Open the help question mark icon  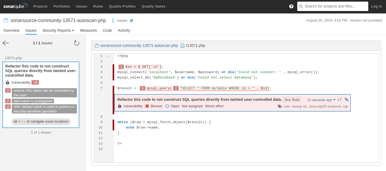291,6
